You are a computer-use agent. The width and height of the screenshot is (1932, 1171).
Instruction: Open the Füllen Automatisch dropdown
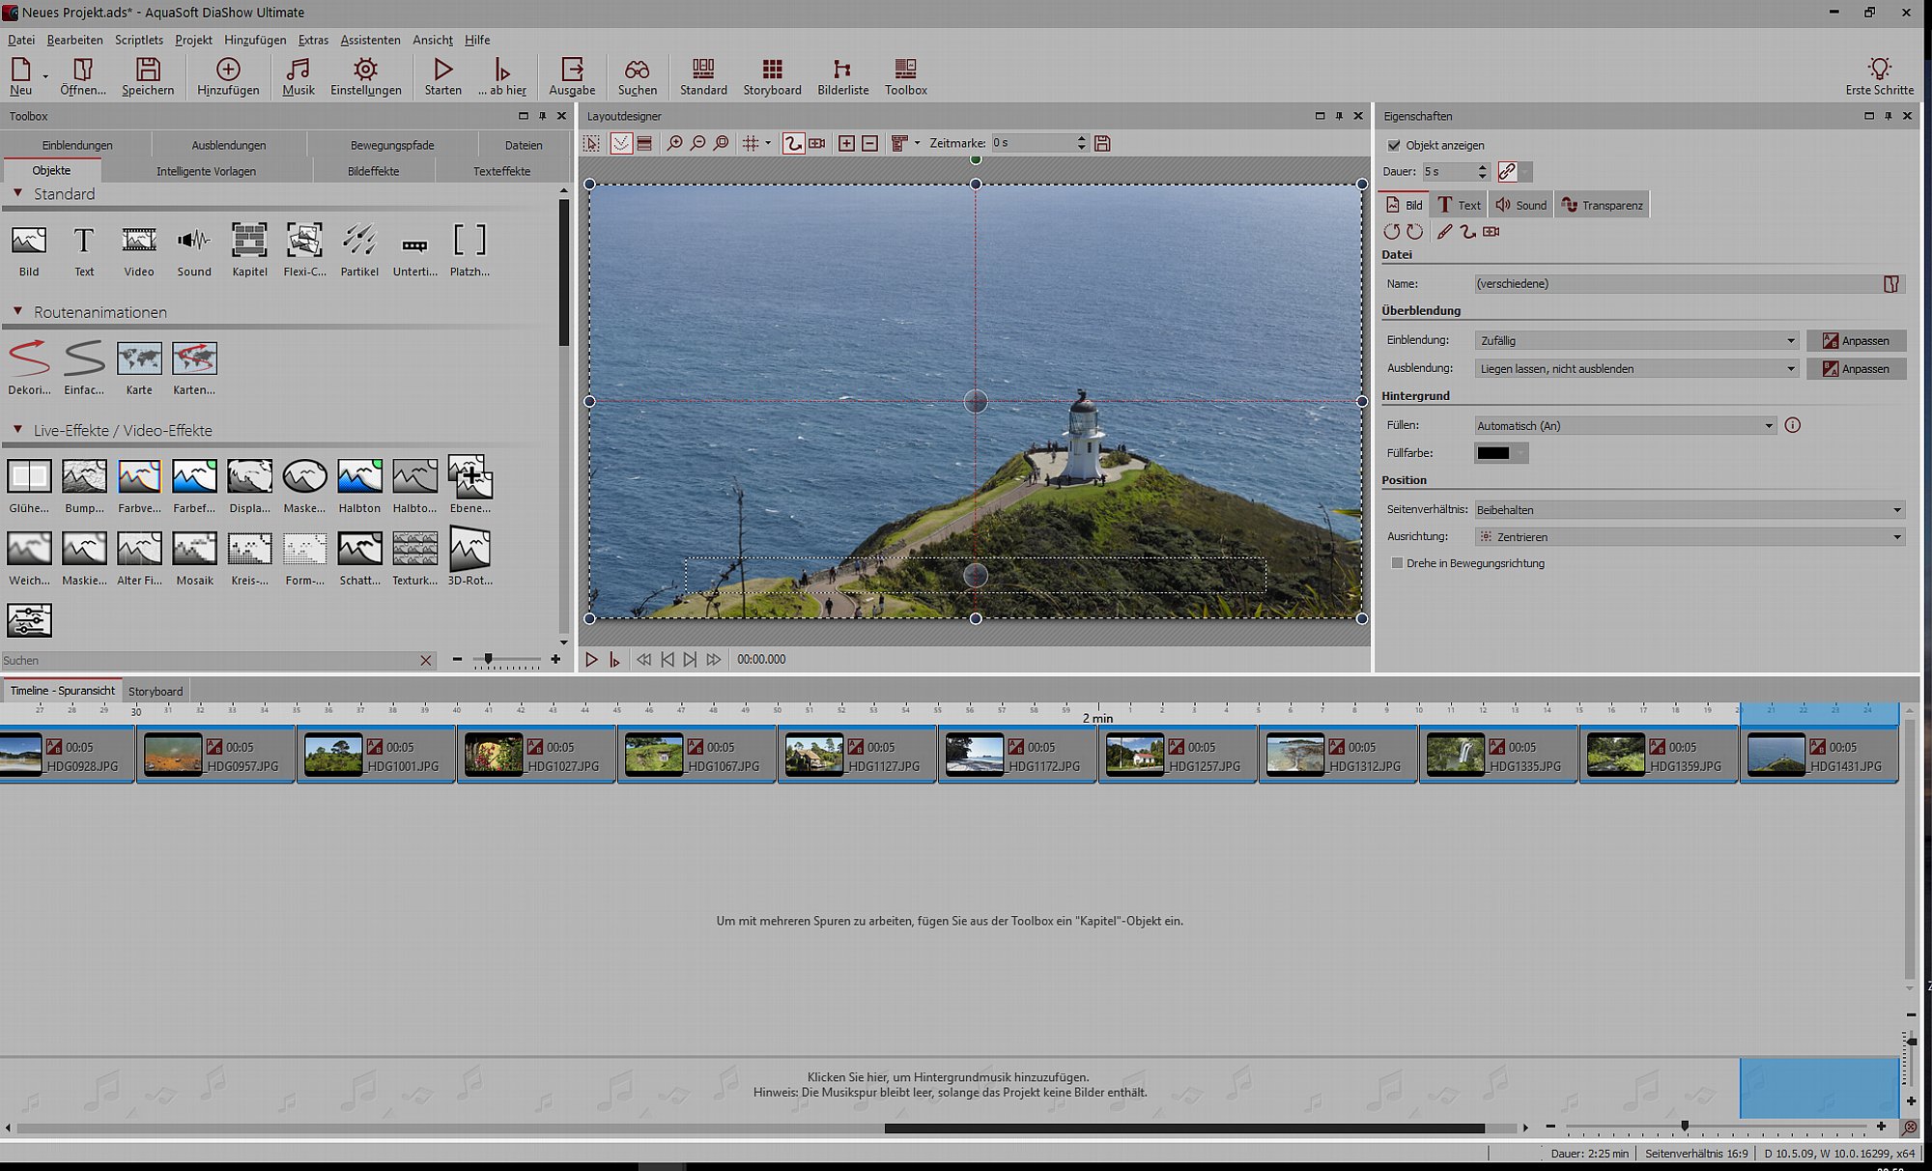click(x=1625, y=425)
